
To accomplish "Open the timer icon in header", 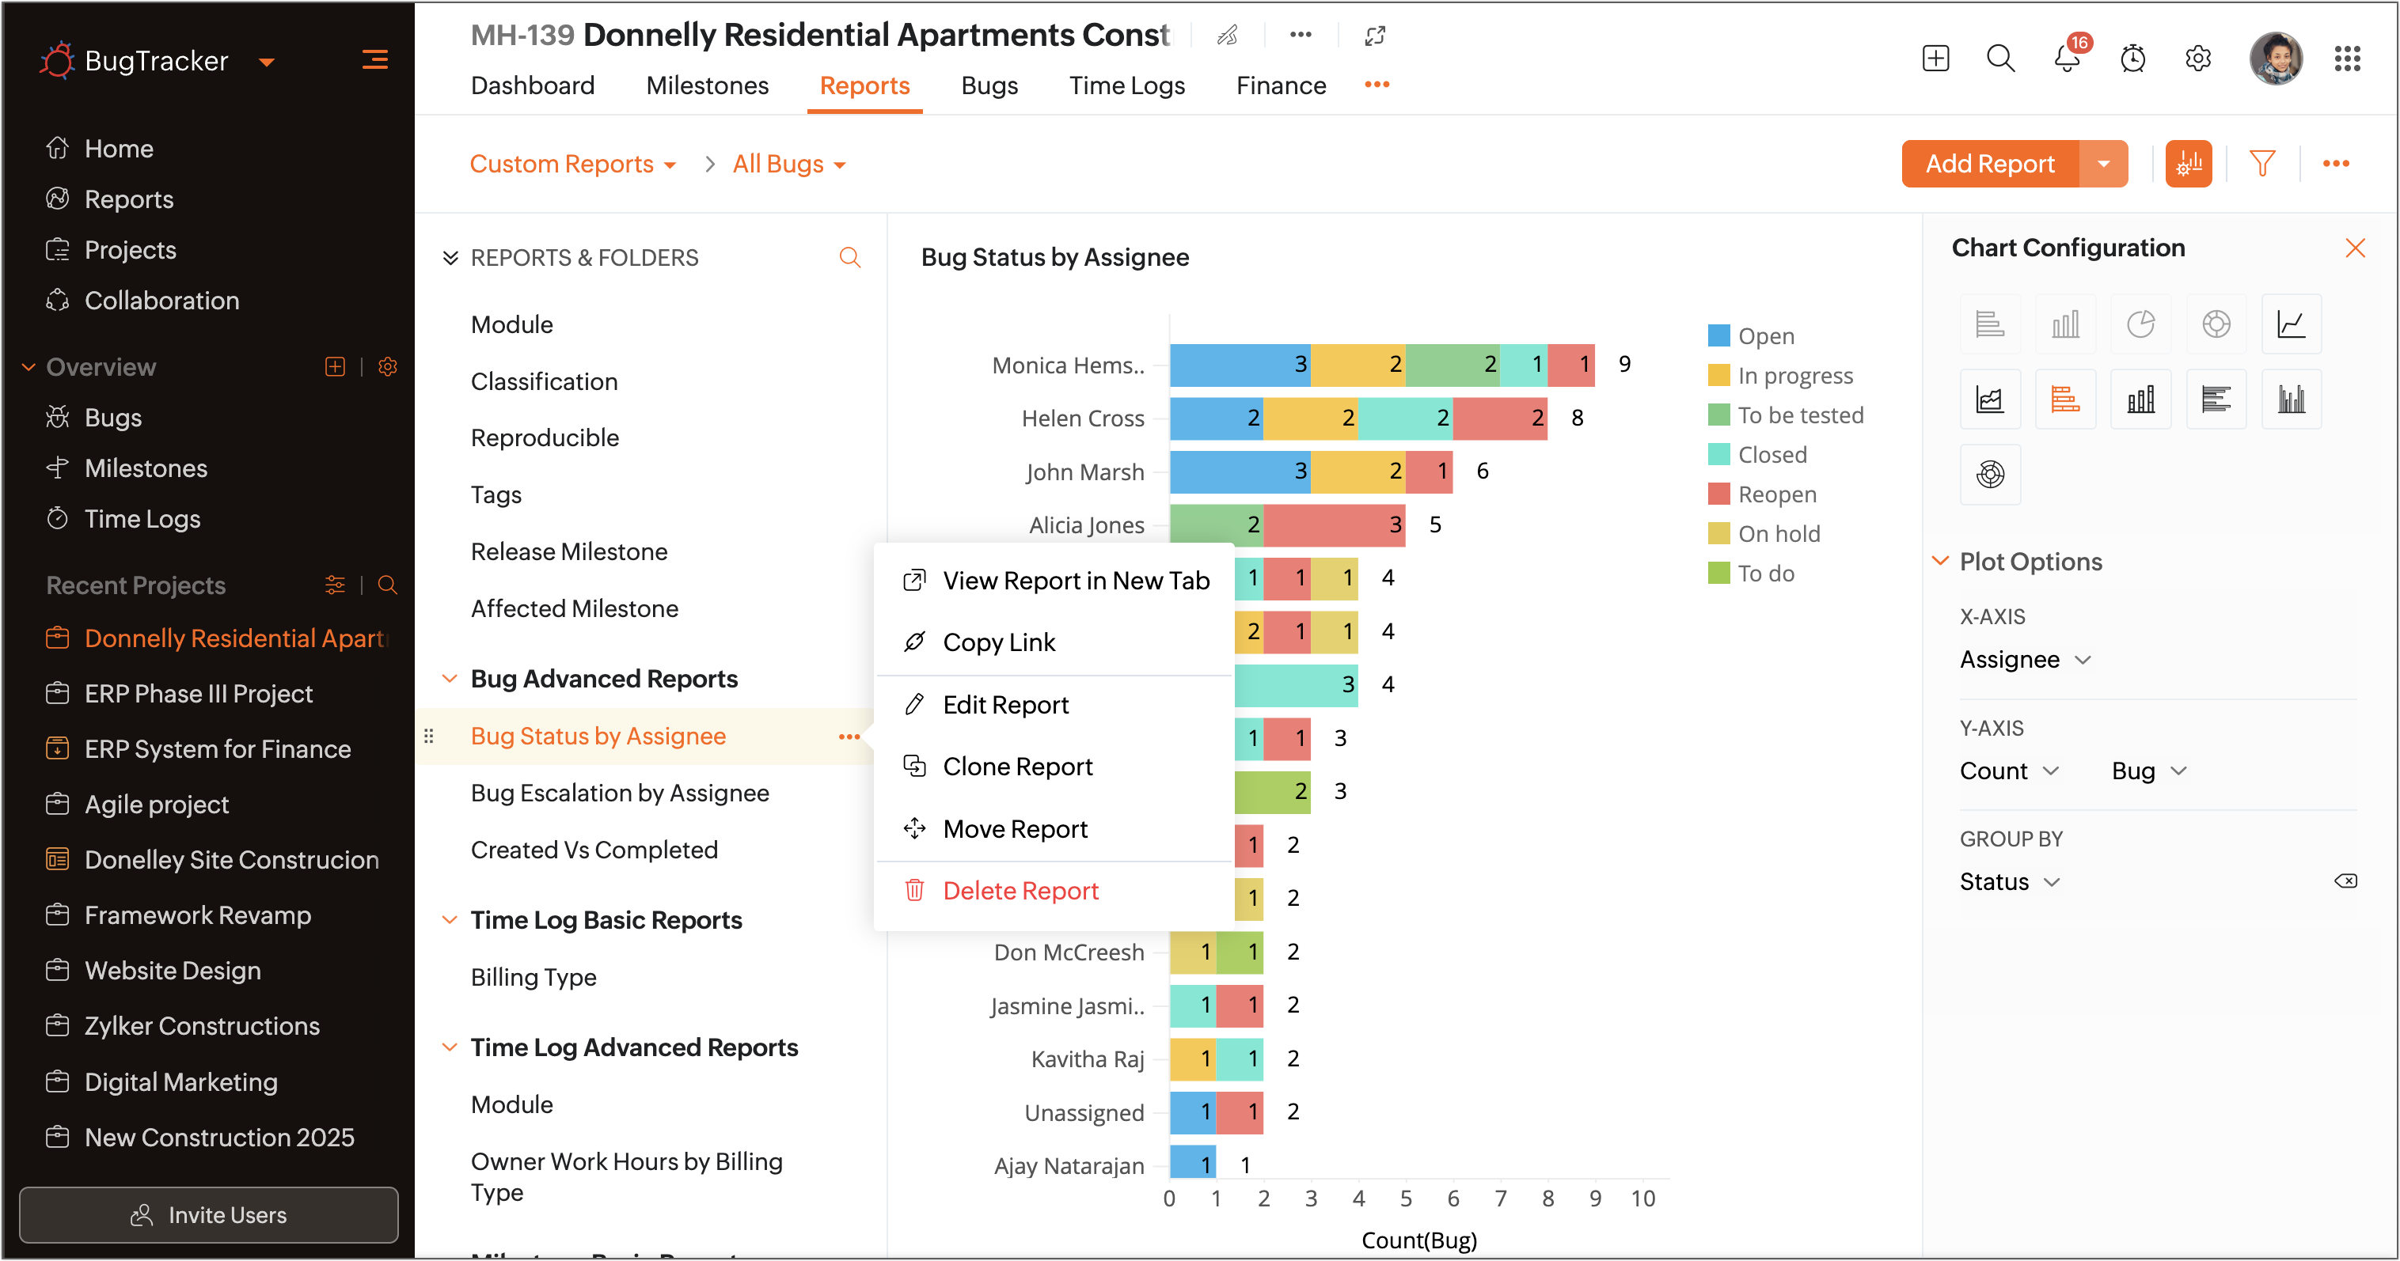I will 2132,59.
